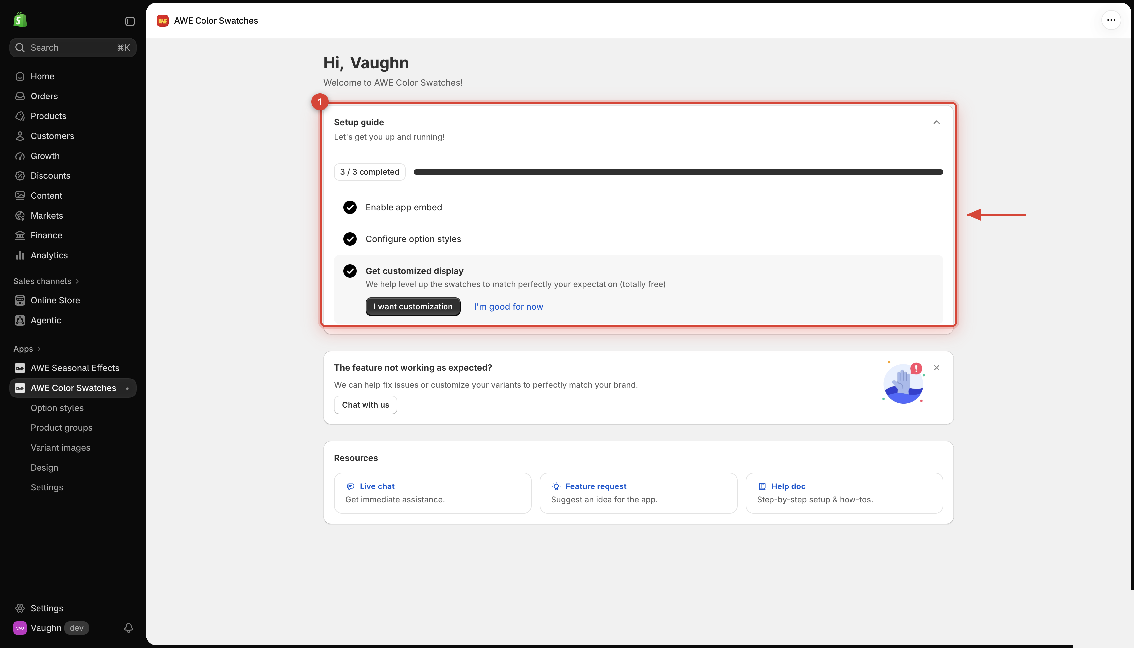The width and height of the screenshot is (1134, 648).
Task: Click the Vaughn store avatar
Action: click(x=20, y=628)
